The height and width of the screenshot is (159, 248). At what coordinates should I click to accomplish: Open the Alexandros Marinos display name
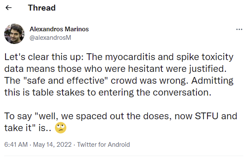coord(59,29)
